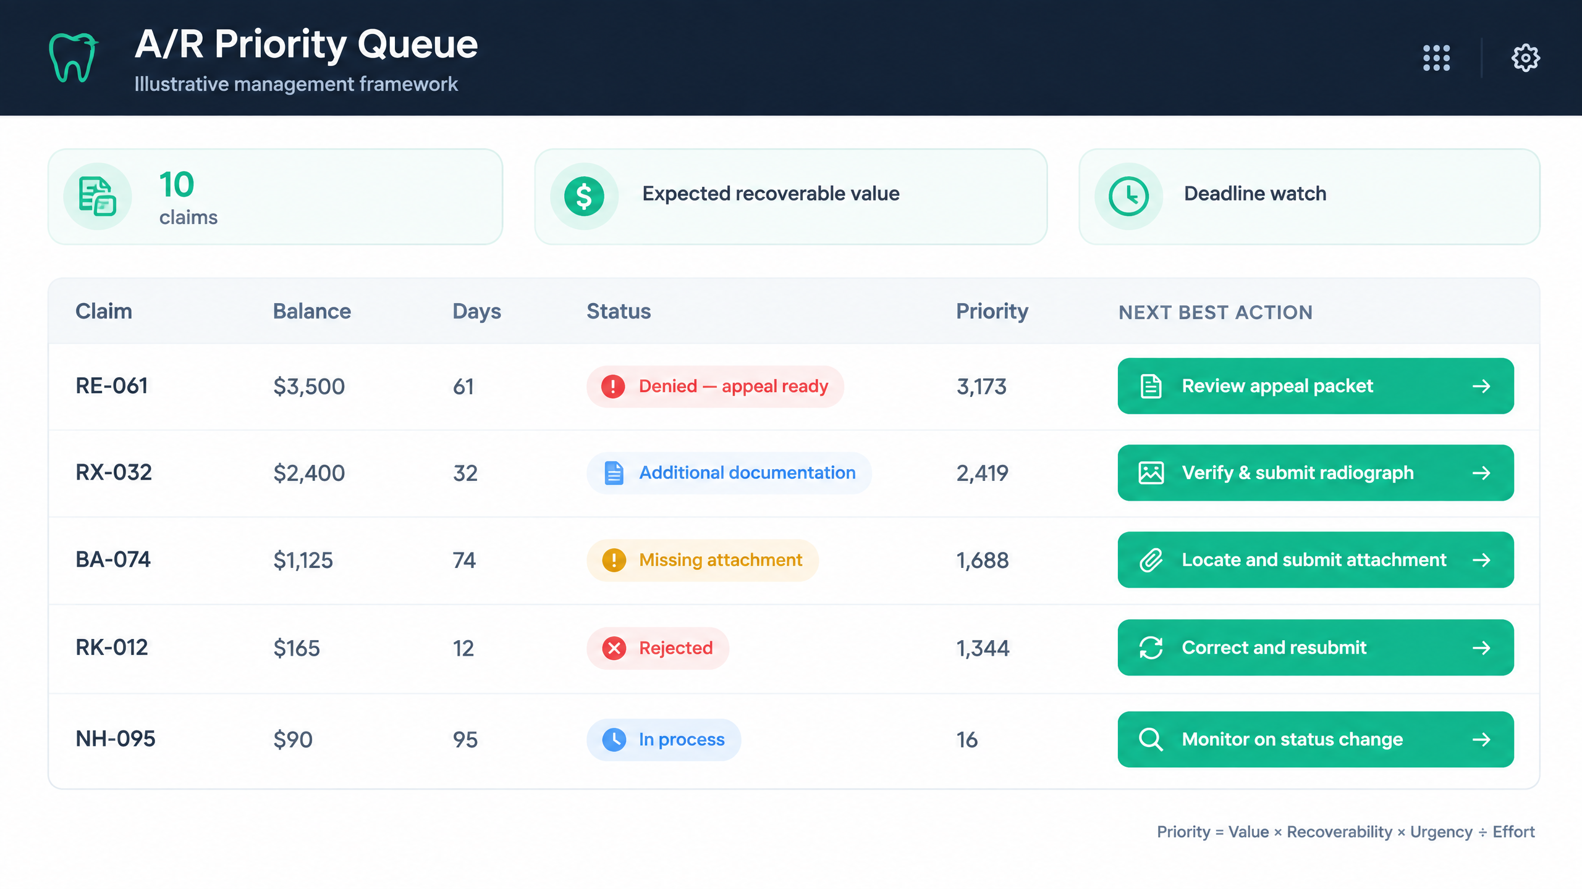Screen dimensions: 1582x889
Task: Click the blue clock icon for In process
Action: 614,740
